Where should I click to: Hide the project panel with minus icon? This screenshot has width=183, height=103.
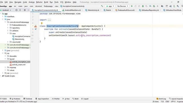[28, 10]
